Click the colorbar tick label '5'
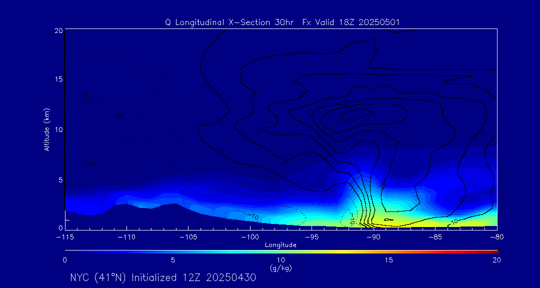Image resolution: width=540 pixels, height=288 pixels. pyautogui.click(x=172, y=260)
